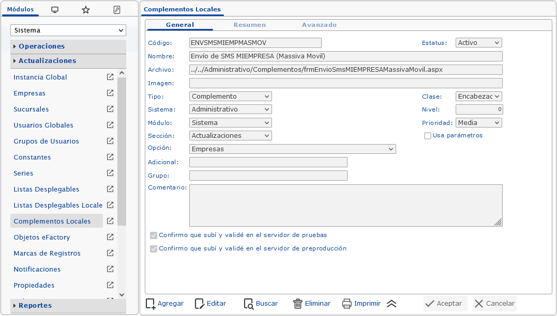Open Marcas de Registros external-link icon
This screenshot has height=316, width=557.
(x=110, y=253)
